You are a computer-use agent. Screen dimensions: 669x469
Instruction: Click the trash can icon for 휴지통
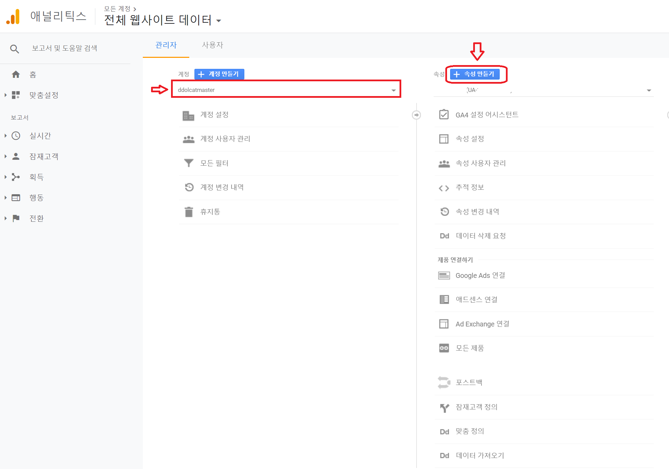pyautogui.click(x=189, y=212)
